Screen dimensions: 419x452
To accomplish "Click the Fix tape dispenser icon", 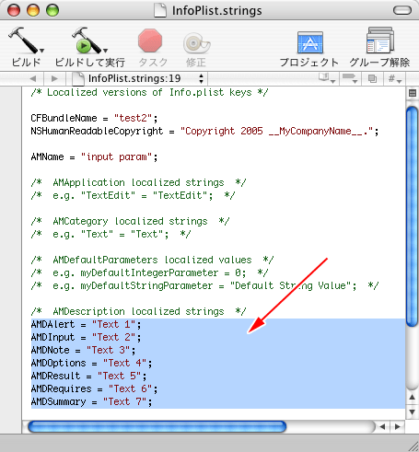I will click(x=196, y=42).
